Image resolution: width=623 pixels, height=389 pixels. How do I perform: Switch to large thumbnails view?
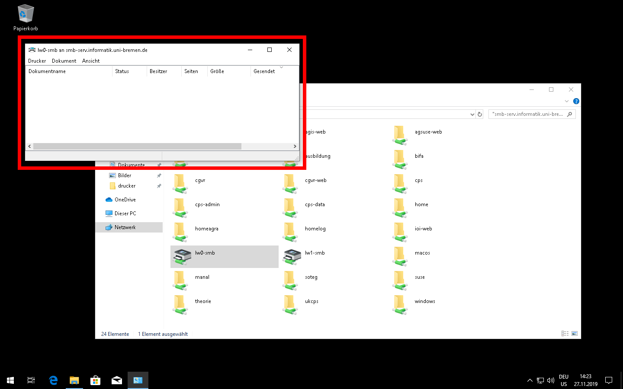[x=575, y=334]
